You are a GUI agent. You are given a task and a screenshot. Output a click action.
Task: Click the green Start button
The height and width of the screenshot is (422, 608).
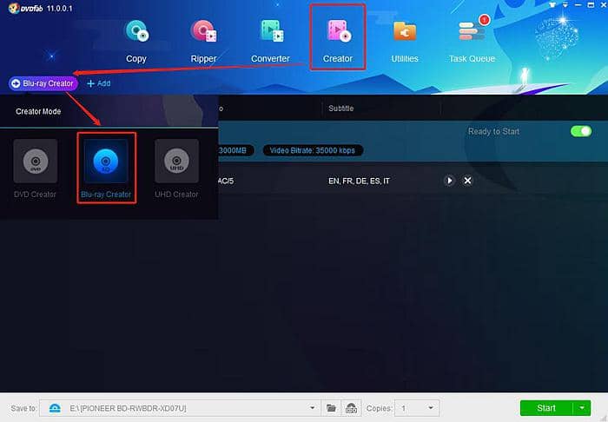(546, 408)
